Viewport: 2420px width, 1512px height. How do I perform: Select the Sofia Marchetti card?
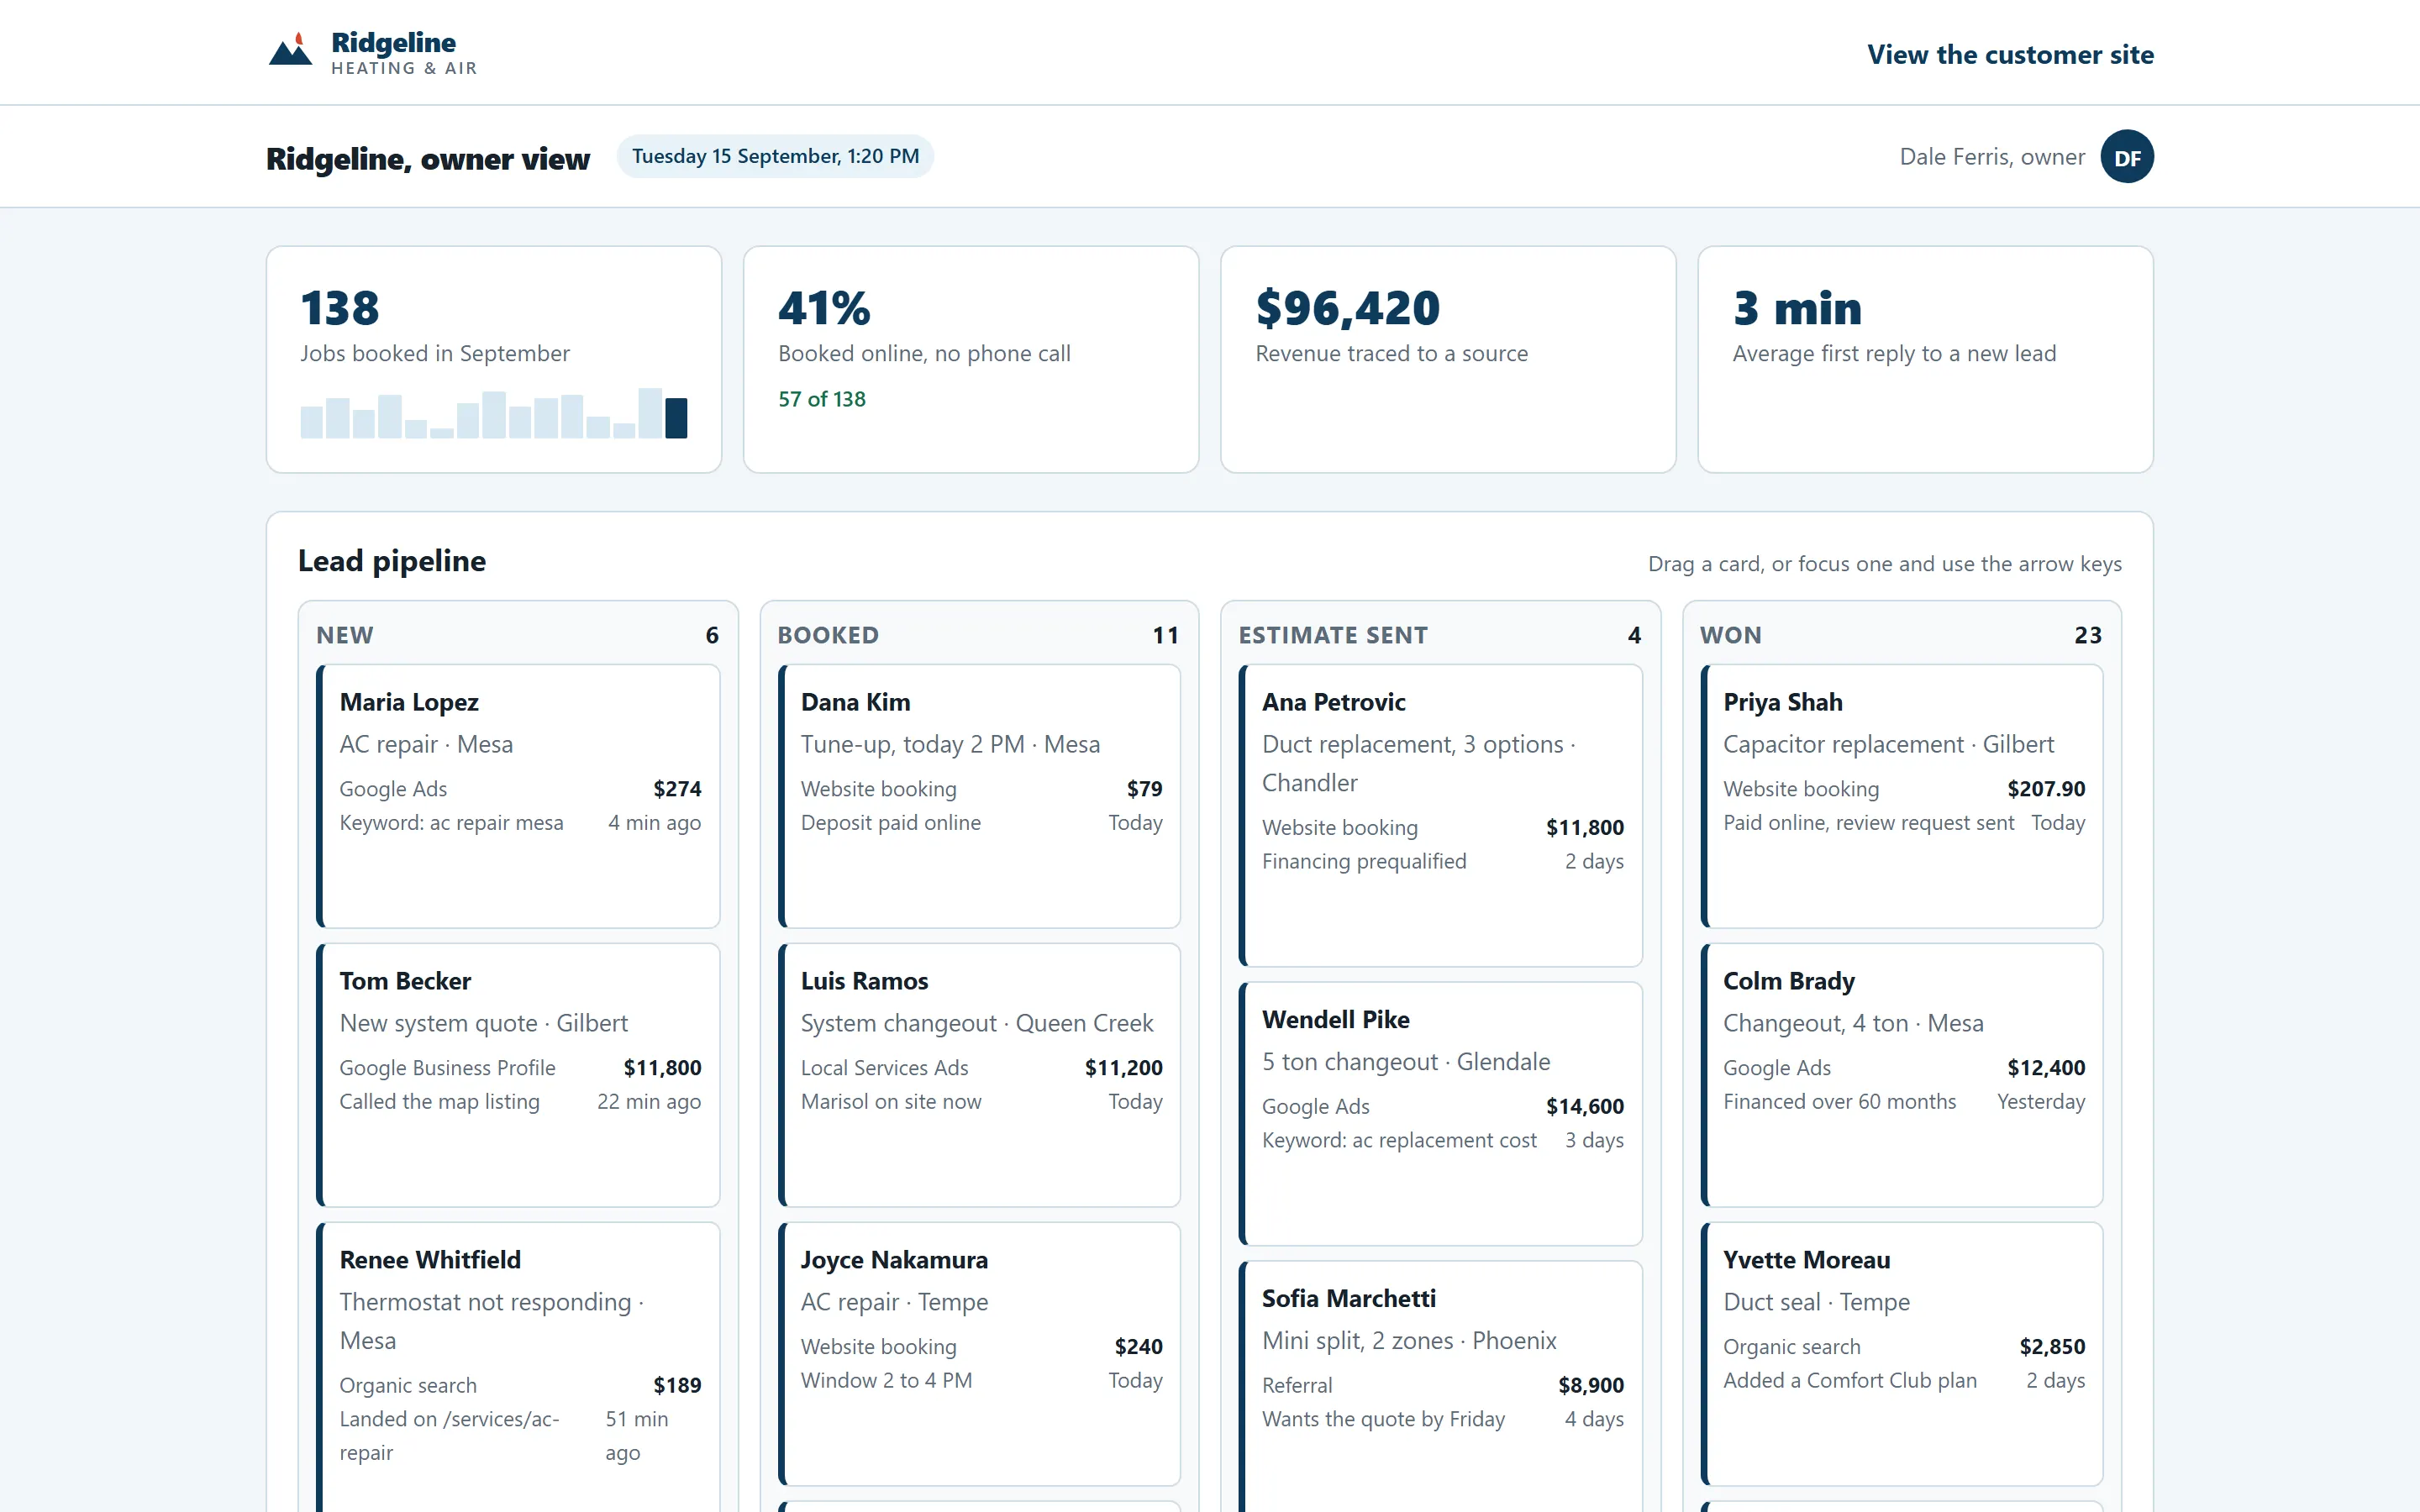[x=1440, y=1386]
